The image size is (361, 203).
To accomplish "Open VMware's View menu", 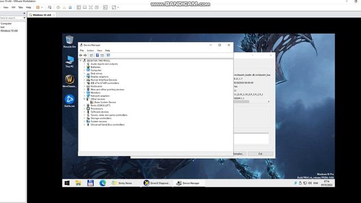I will point(6,7).
